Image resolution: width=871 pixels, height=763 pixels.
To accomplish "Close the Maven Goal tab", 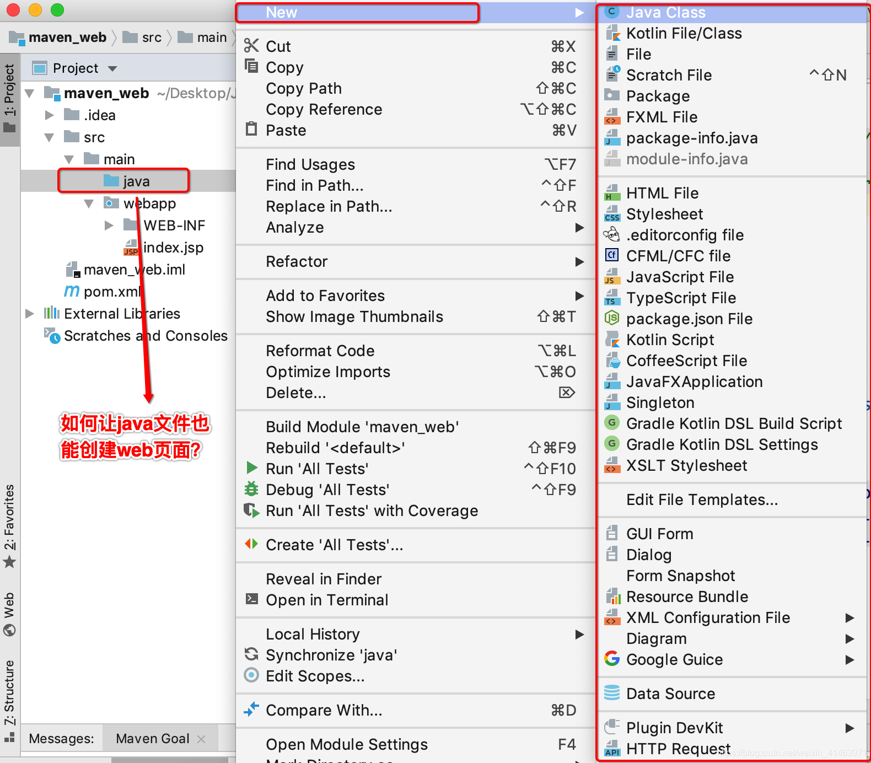I will click(202, 739).
